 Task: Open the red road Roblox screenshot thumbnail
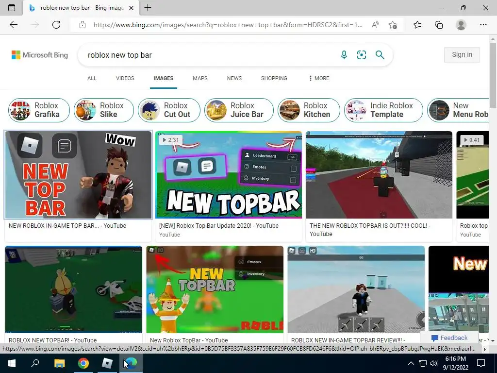coord(379,175)
